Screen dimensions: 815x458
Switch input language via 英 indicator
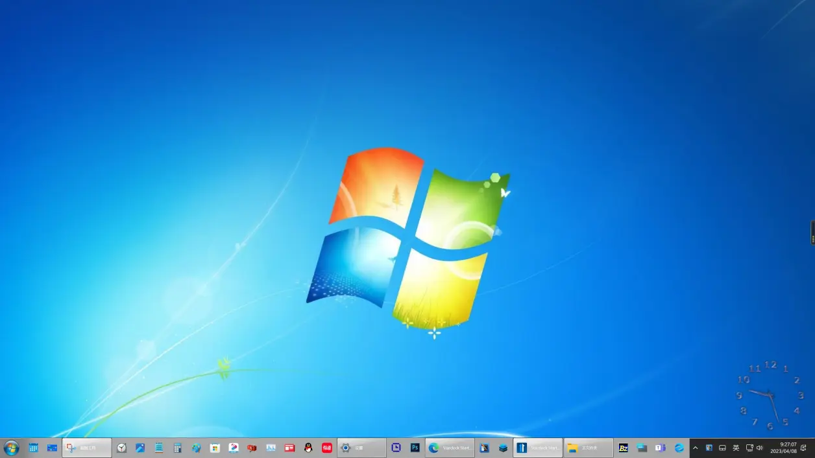[x=736, y=448]
